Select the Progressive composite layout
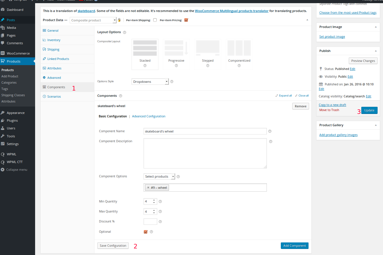 tap(176, 54)
